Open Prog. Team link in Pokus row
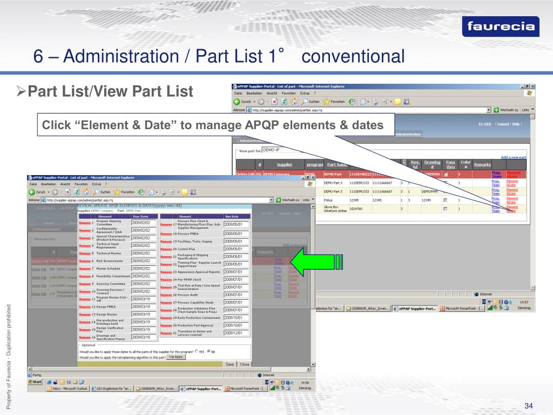This screenshot has height=415, width=553. [496, 200]
